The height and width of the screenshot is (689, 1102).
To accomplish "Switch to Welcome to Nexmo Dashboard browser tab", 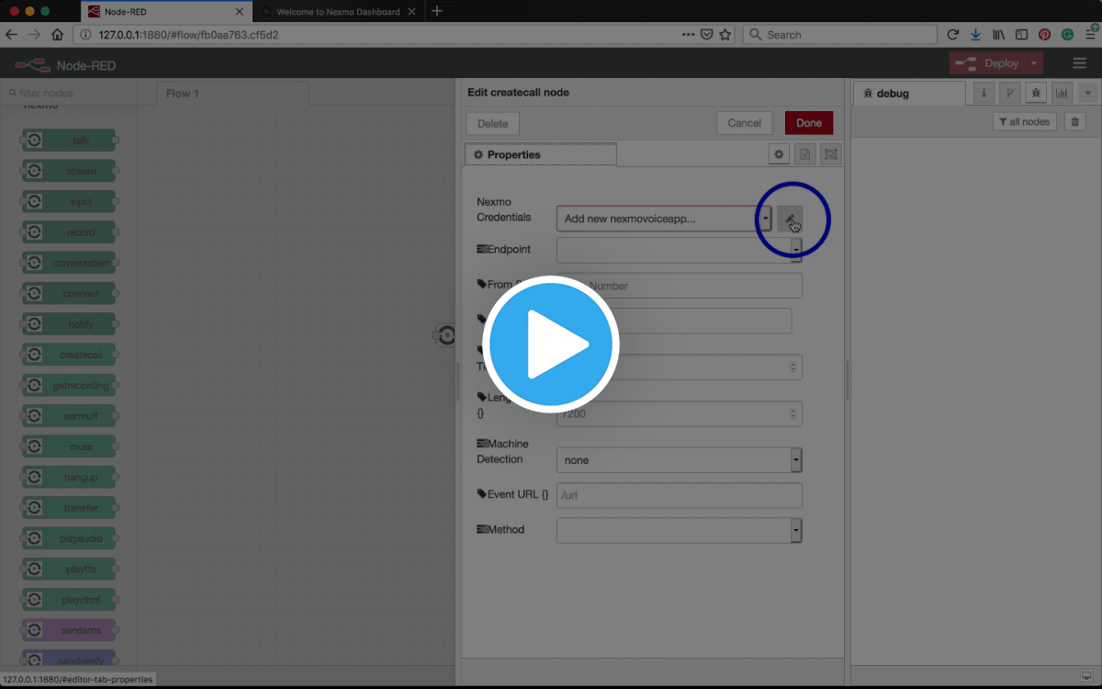I will click(338, 11).
